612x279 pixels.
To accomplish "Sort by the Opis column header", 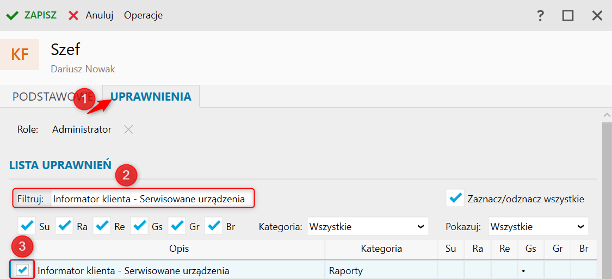I will point(179,249).
